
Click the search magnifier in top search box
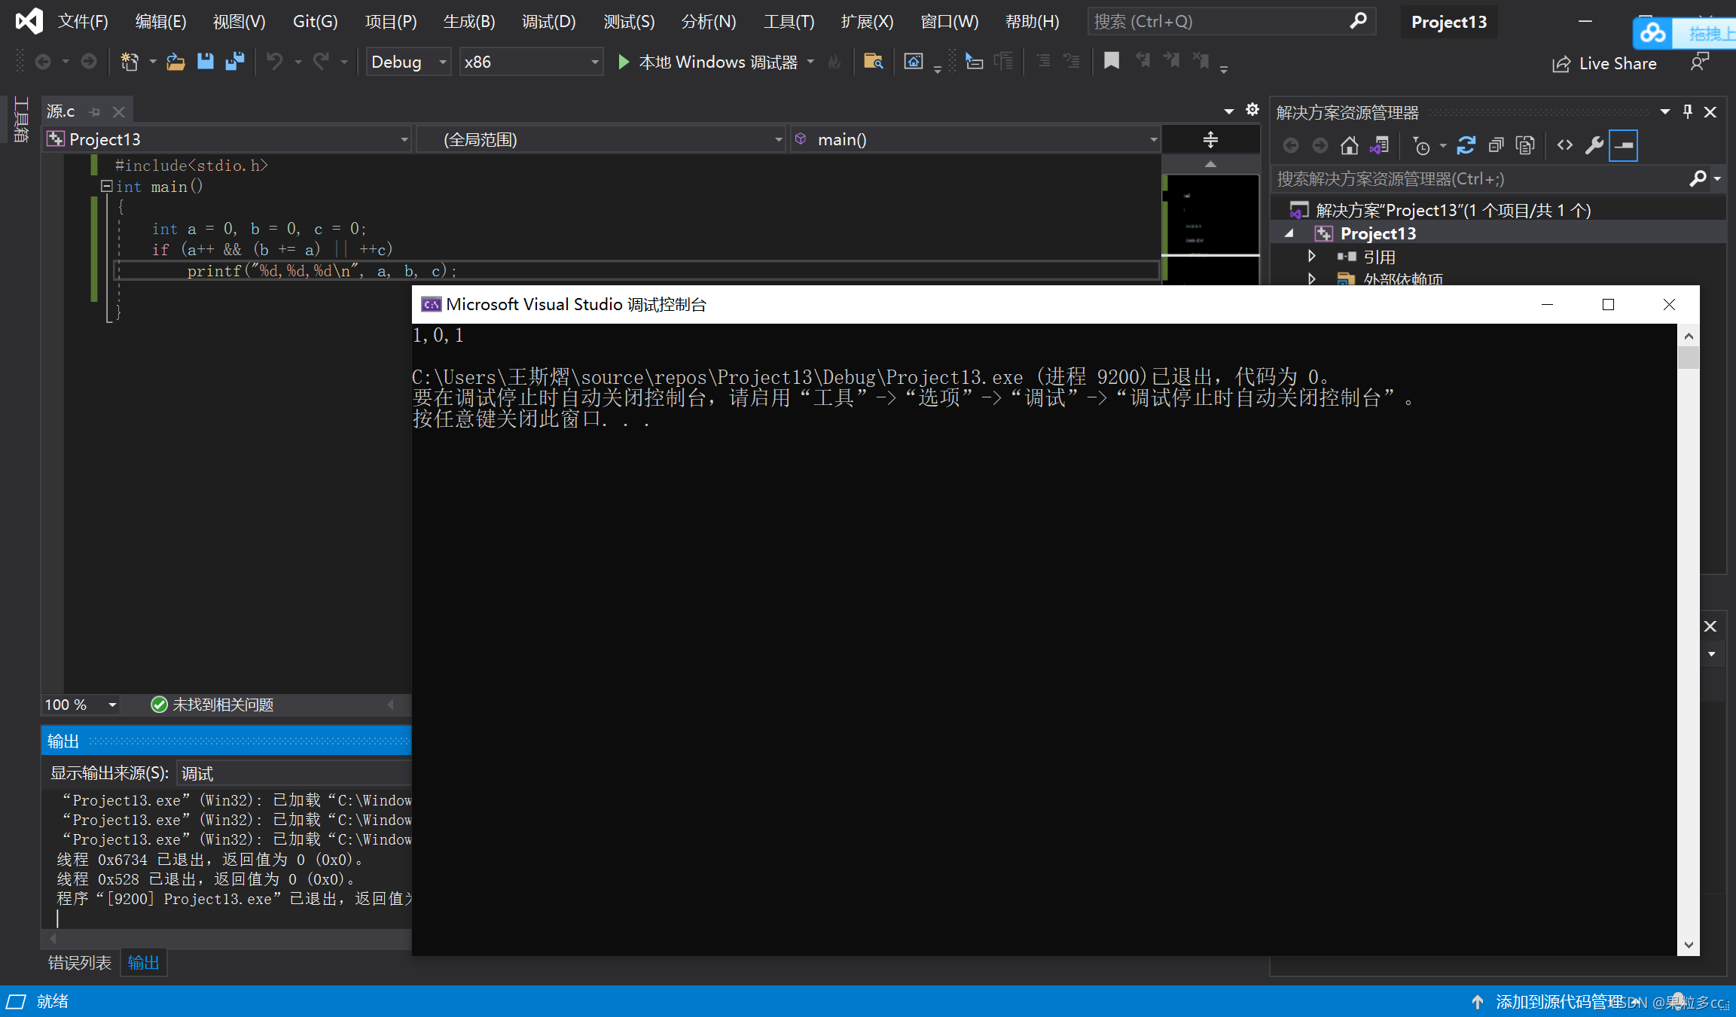pyautogui.click(x=1358, y=21)
